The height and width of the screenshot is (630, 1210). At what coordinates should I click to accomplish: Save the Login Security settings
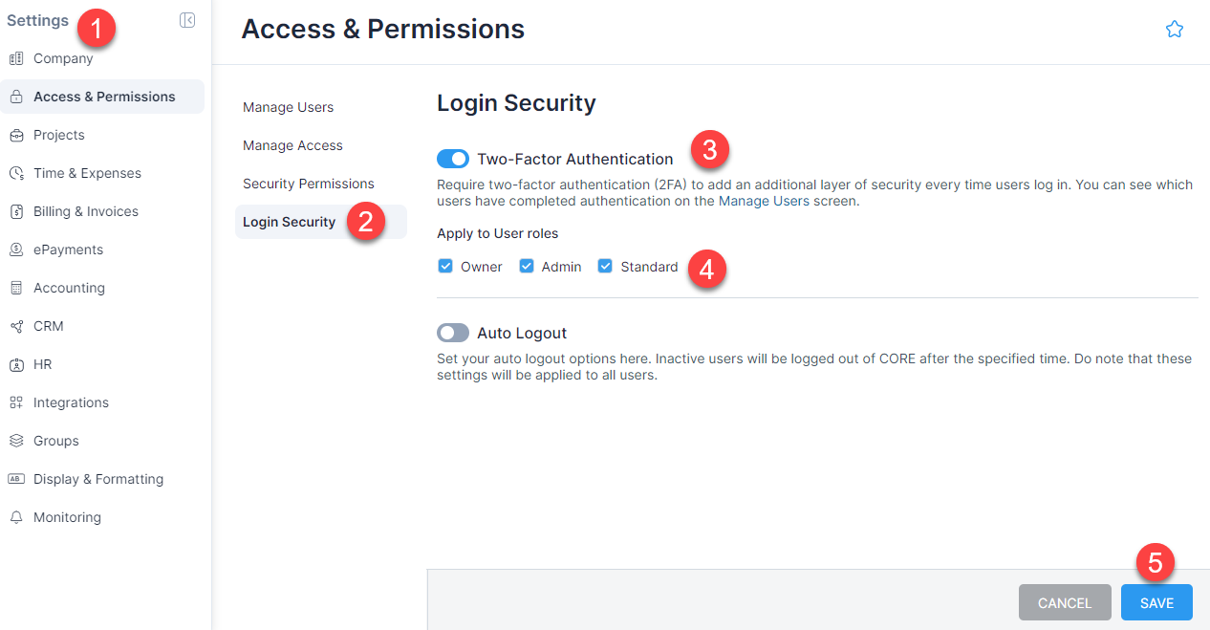[1156, 602]
